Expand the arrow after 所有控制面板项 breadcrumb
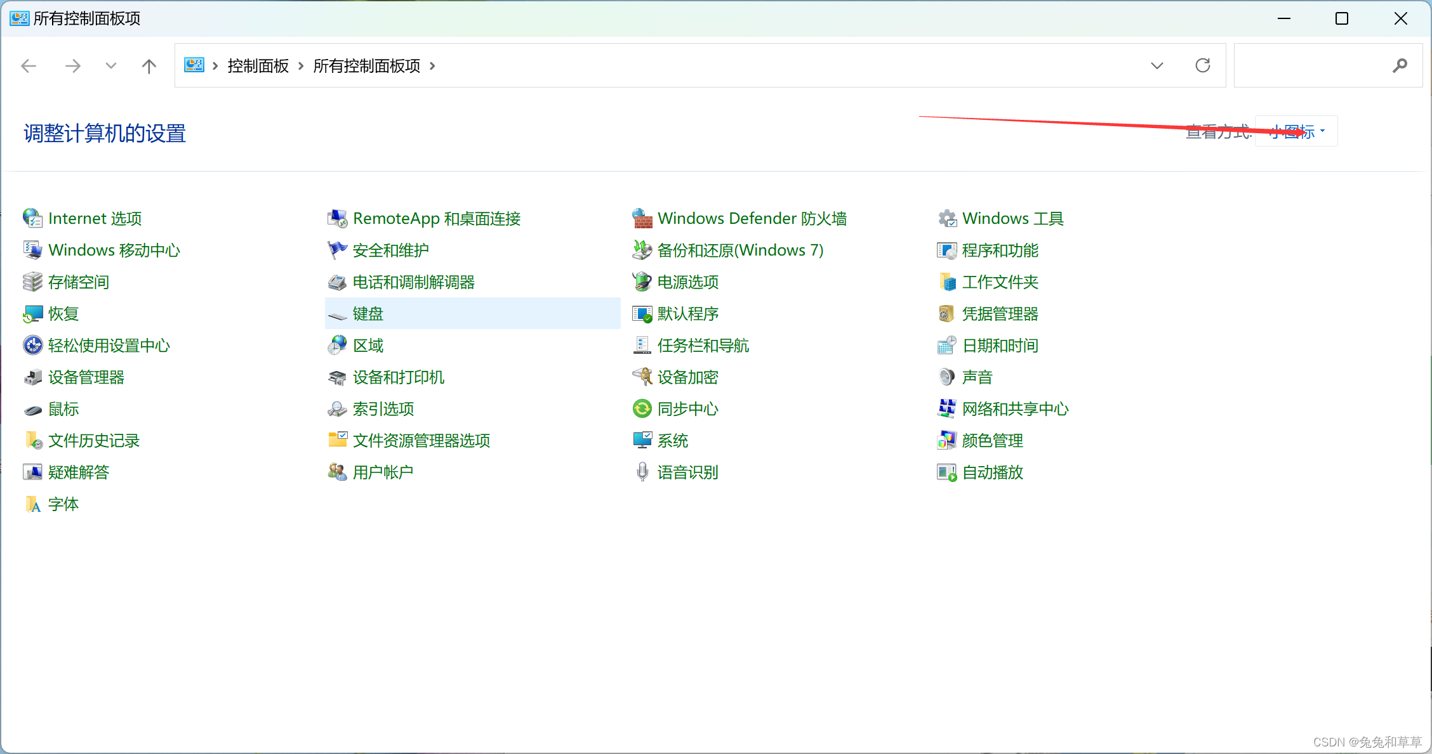 [x=432, y=65]
